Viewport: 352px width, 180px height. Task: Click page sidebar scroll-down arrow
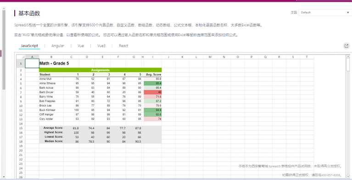(4, 177)
